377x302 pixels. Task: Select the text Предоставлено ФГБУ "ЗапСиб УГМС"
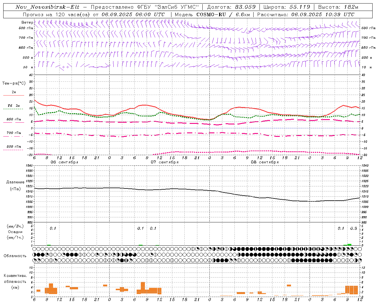click(x=145, y=7)
